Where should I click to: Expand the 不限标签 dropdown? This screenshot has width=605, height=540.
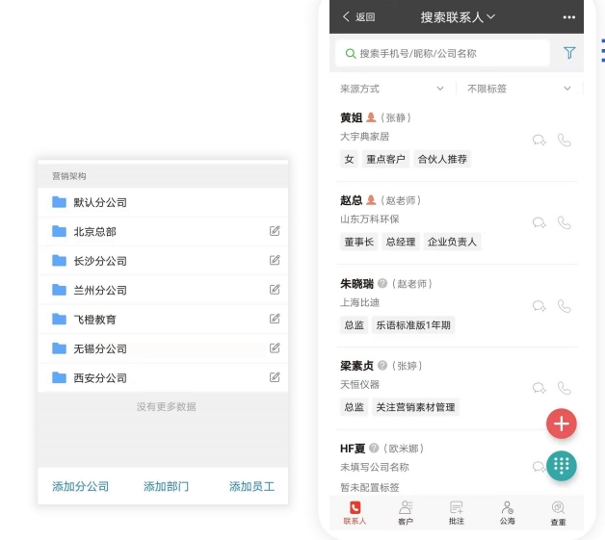(x=518, y=89)
